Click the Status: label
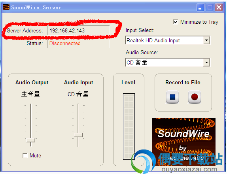Image resolution: width=227 pixels, height=174 pixels. [35, 43]
